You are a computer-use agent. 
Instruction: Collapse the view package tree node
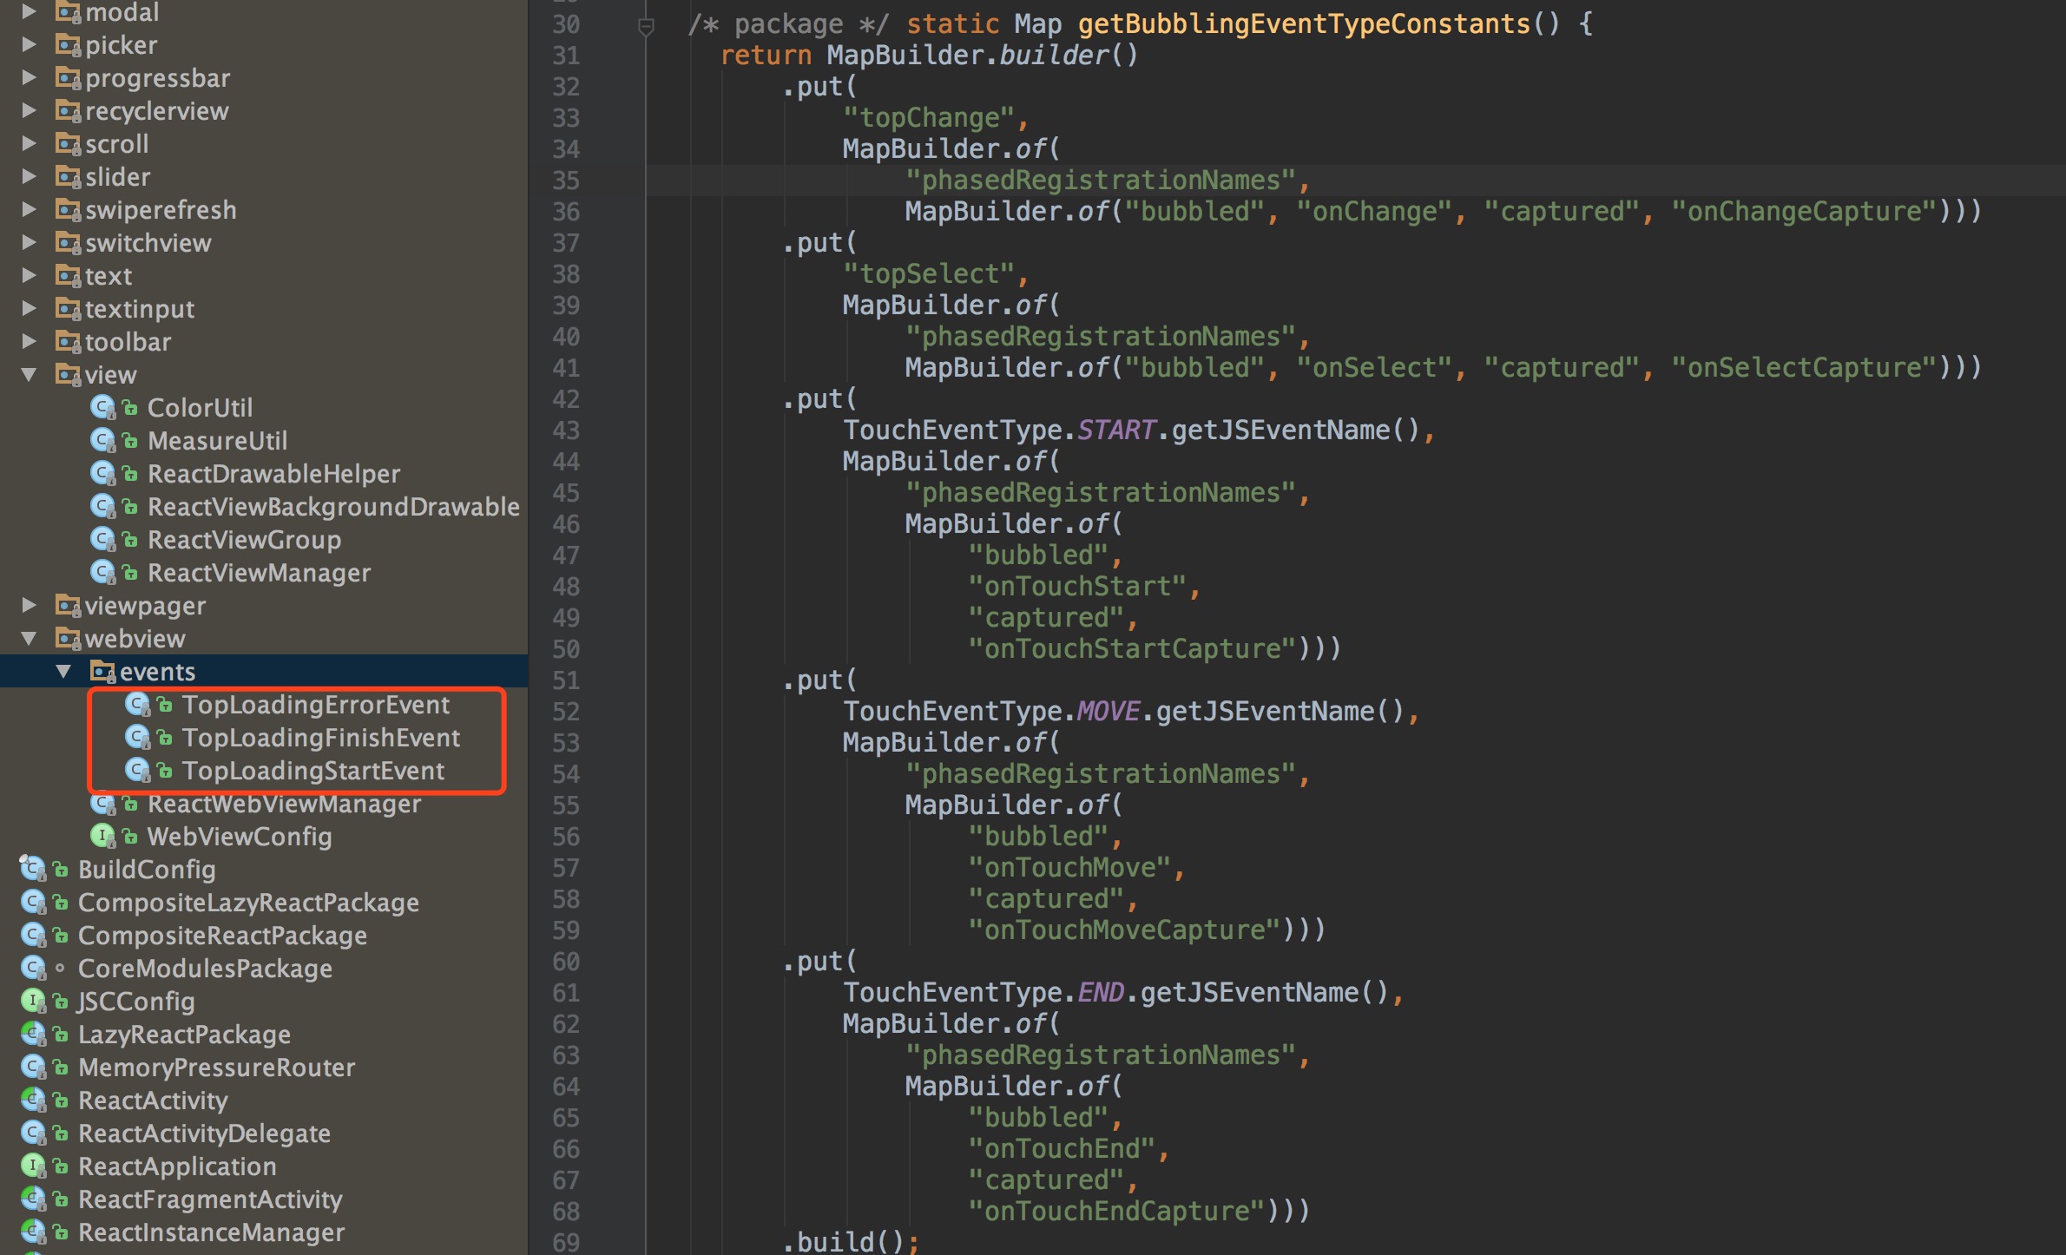pyautogui.click(x=29, y=374)
